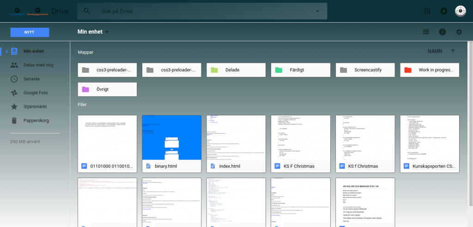Click the Filer section label
This screenshot has height=227, width=473.
(82, 105)
